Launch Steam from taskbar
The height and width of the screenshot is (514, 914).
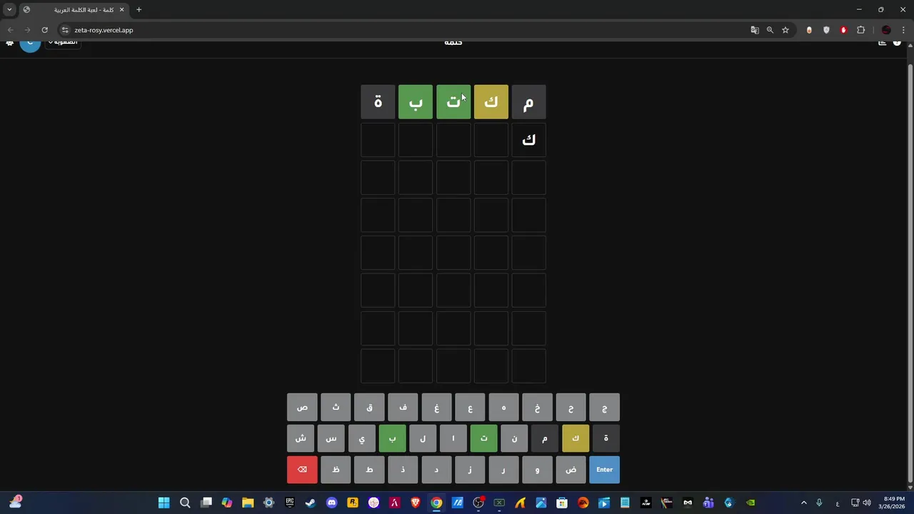click(311, 503)
